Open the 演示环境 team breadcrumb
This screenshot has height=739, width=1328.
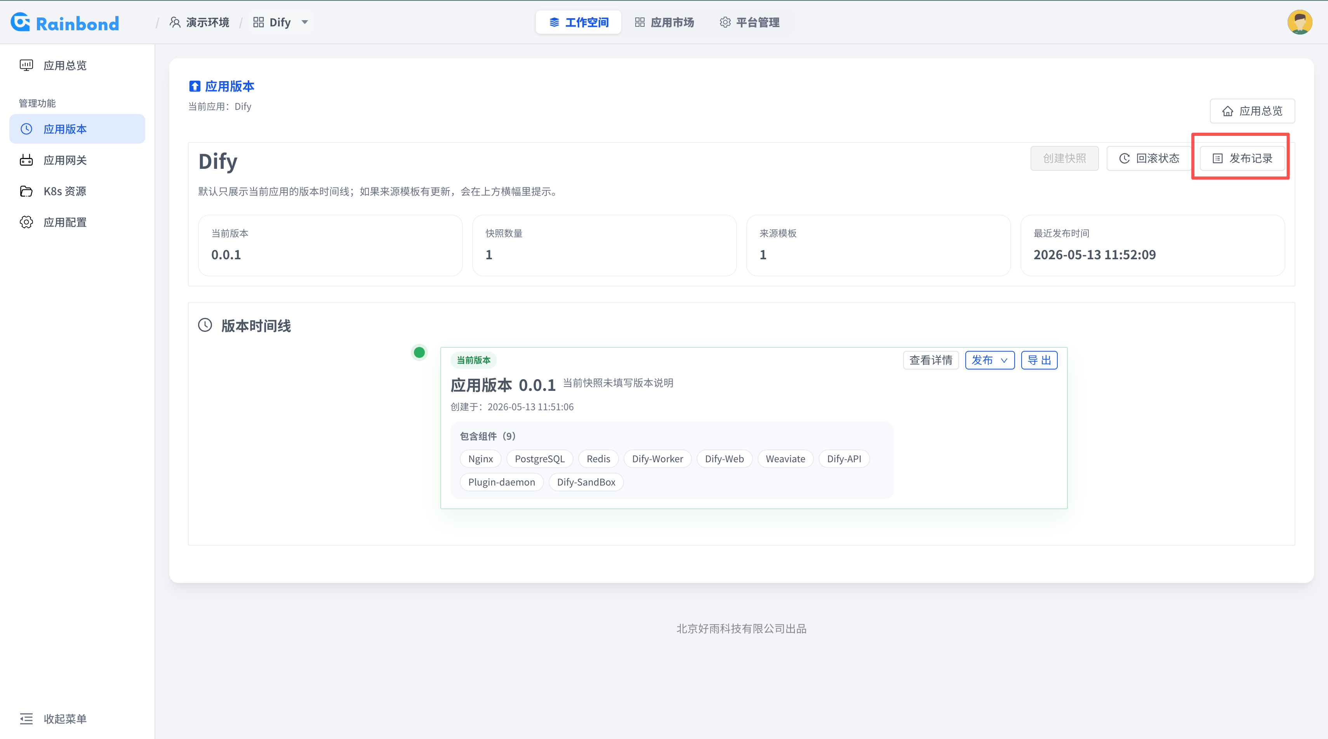click(200, 22)
